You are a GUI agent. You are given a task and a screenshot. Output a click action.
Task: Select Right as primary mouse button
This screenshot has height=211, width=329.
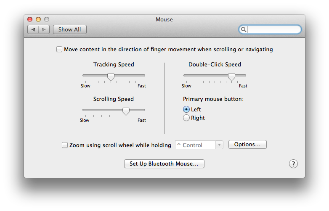point(186,118)
